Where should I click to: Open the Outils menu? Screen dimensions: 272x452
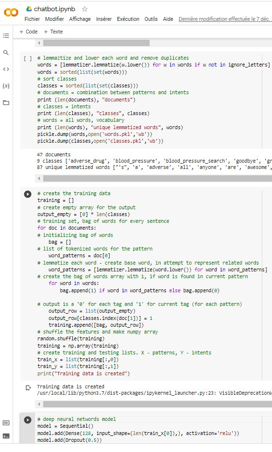151,19
